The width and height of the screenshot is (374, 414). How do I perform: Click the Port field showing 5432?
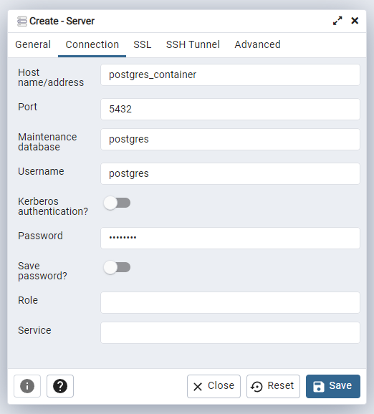pyautogui.click(x=230, y=109)
